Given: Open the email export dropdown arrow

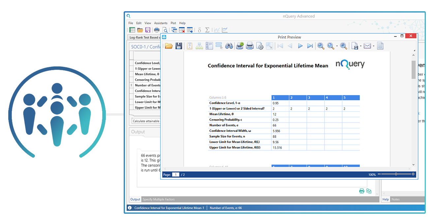Looking at the screenshot, I should pyautogui.click(x=374, y=46).
